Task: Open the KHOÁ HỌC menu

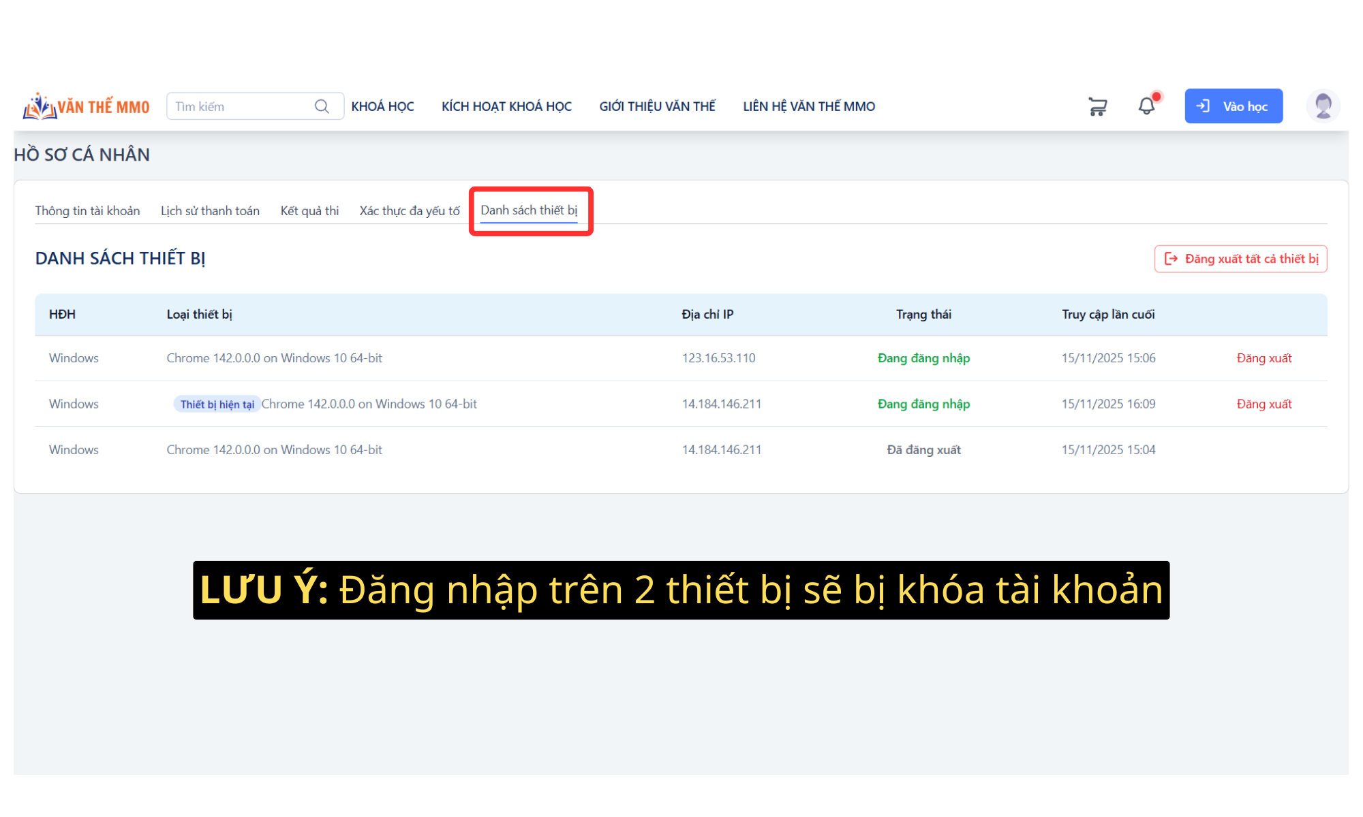Action: pyautogui.click(x=382, y=106)
